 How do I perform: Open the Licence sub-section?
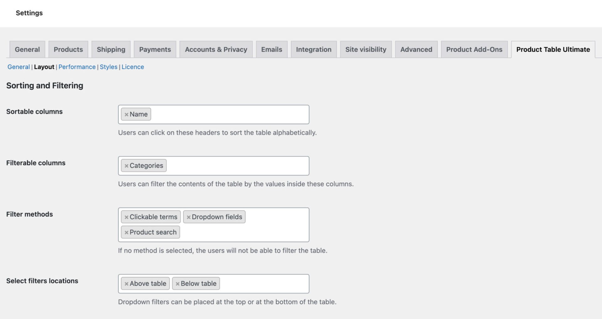pos(133,67)
